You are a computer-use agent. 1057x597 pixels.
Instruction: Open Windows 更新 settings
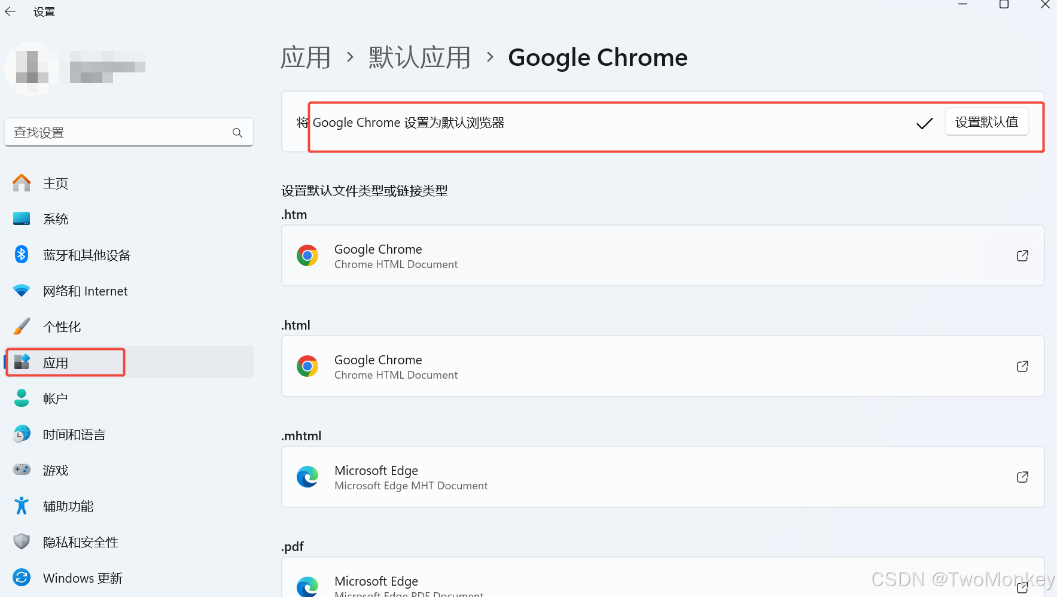click(x=129, y=578)
